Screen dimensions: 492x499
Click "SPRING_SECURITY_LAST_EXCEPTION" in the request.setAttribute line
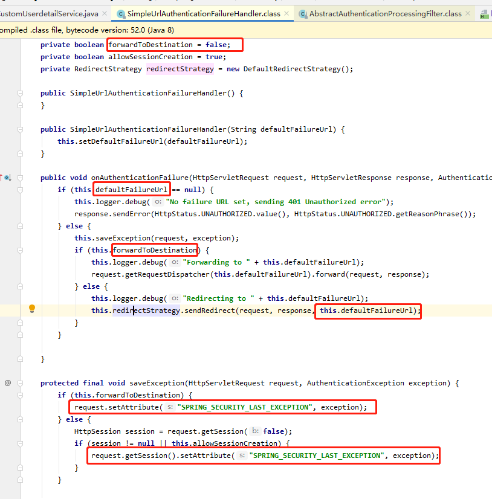(245, 407)
